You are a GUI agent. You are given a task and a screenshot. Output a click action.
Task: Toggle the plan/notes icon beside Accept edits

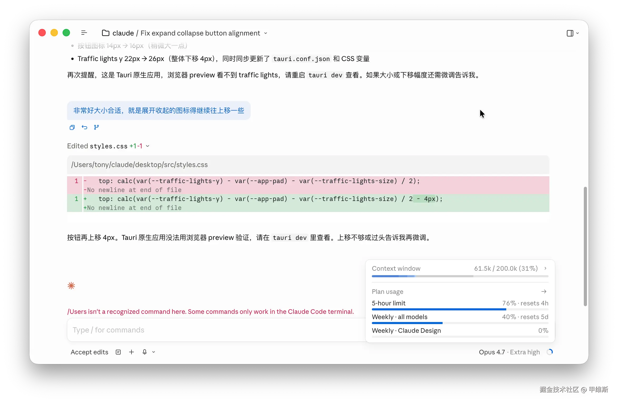(118, 352)
